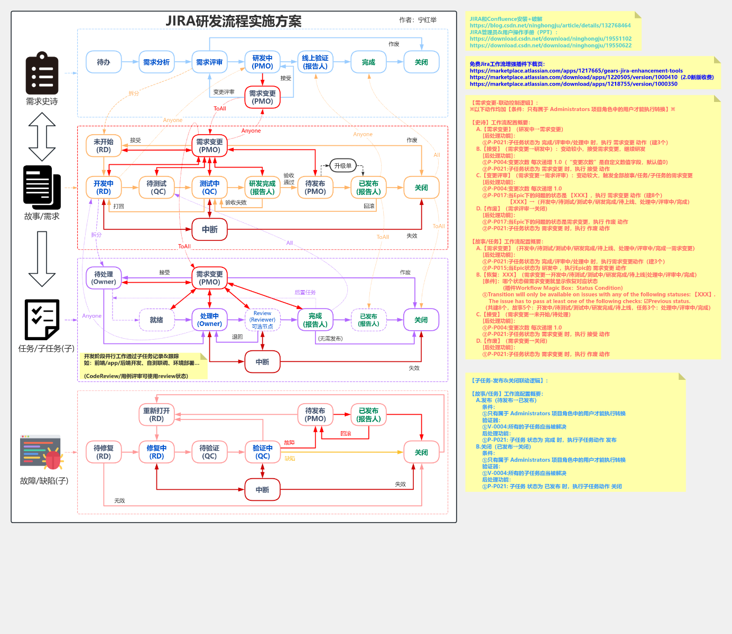
Task: Select the 中断 node in the defect flow
Action: tap(263, 490)
